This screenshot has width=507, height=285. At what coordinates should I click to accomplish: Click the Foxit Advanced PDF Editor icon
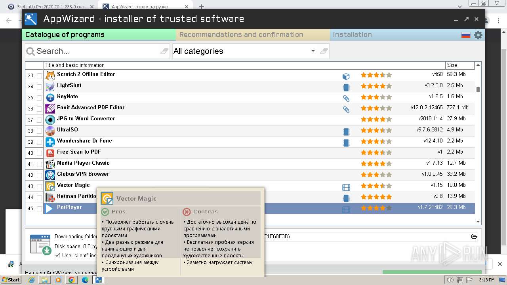tap(50, 109)
